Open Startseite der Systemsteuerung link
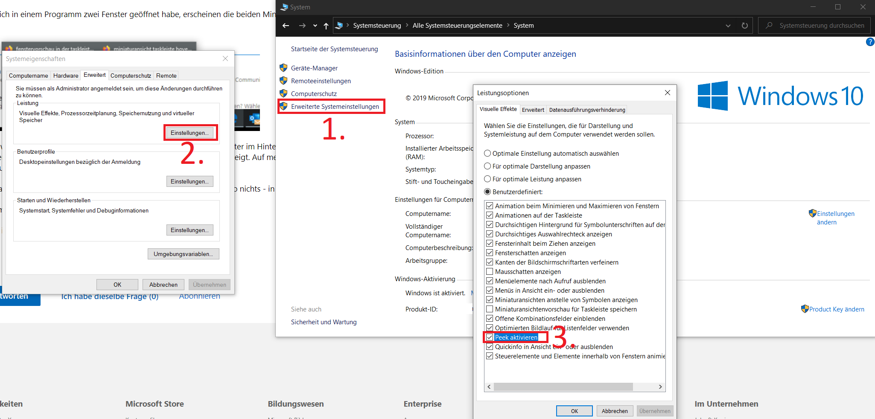The width and height of the screenshot is (875, 419). 334,49
